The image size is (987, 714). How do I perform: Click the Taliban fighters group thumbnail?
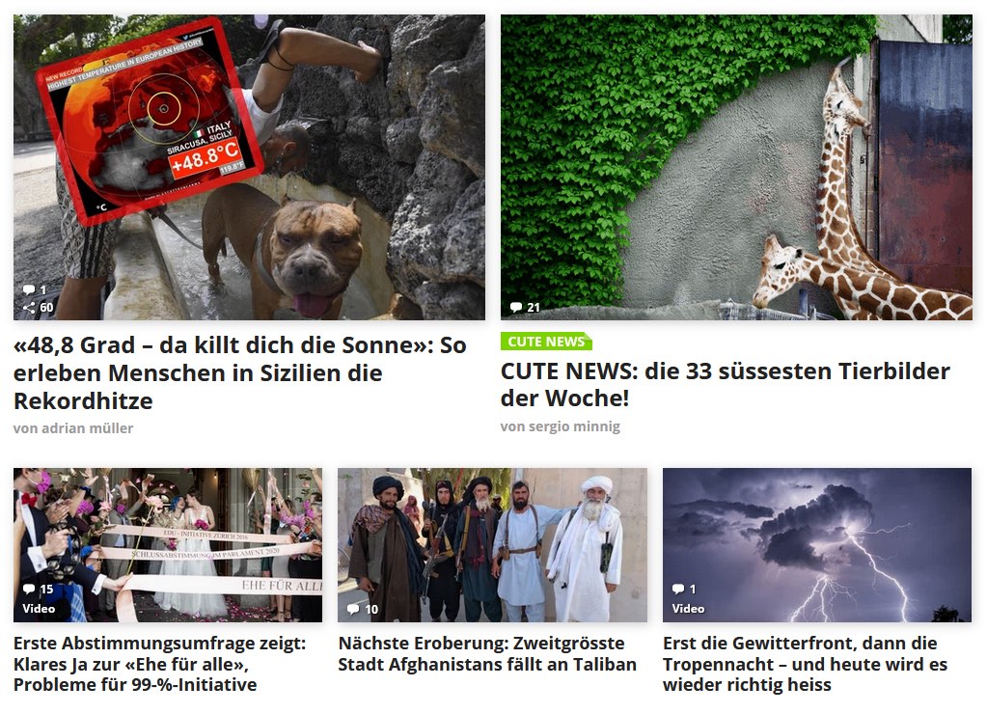click(492, 544)
